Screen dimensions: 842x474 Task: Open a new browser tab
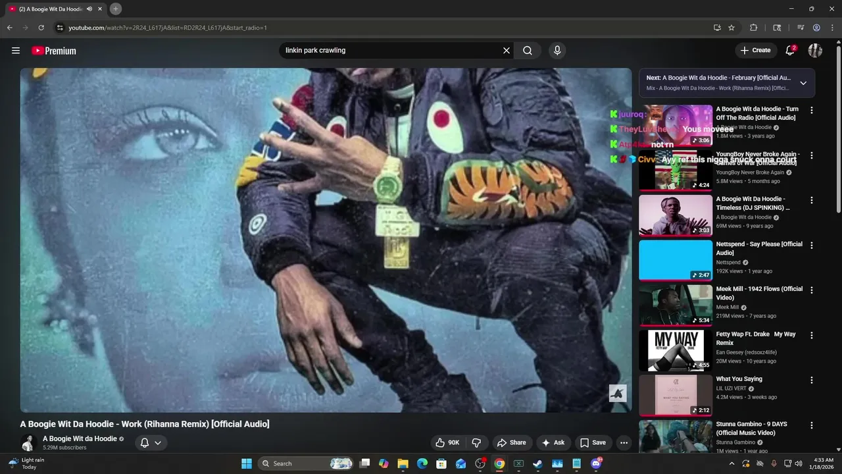click(x=116, y=9)
